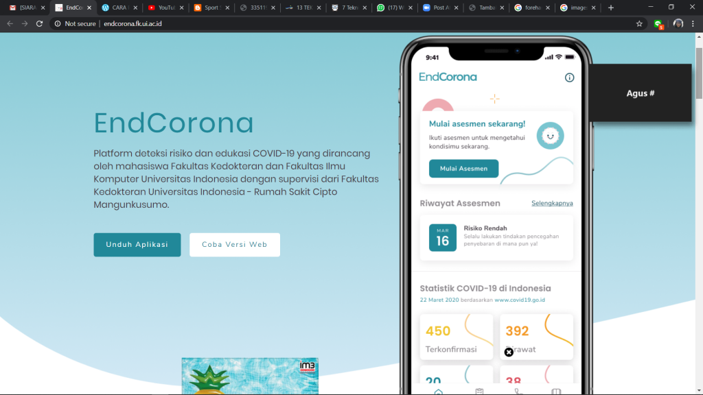The image size is (703, 395).
Task: Click the page vertical scrollbar thumb
Action: [x=699, y=73]
